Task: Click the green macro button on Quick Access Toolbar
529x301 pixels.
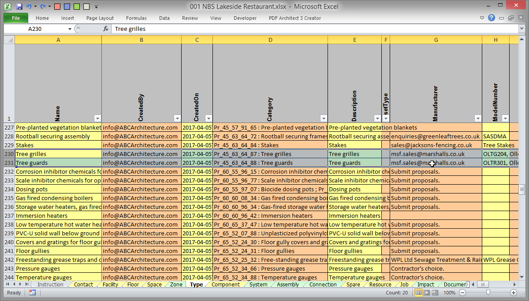Action: pos(76,6)
